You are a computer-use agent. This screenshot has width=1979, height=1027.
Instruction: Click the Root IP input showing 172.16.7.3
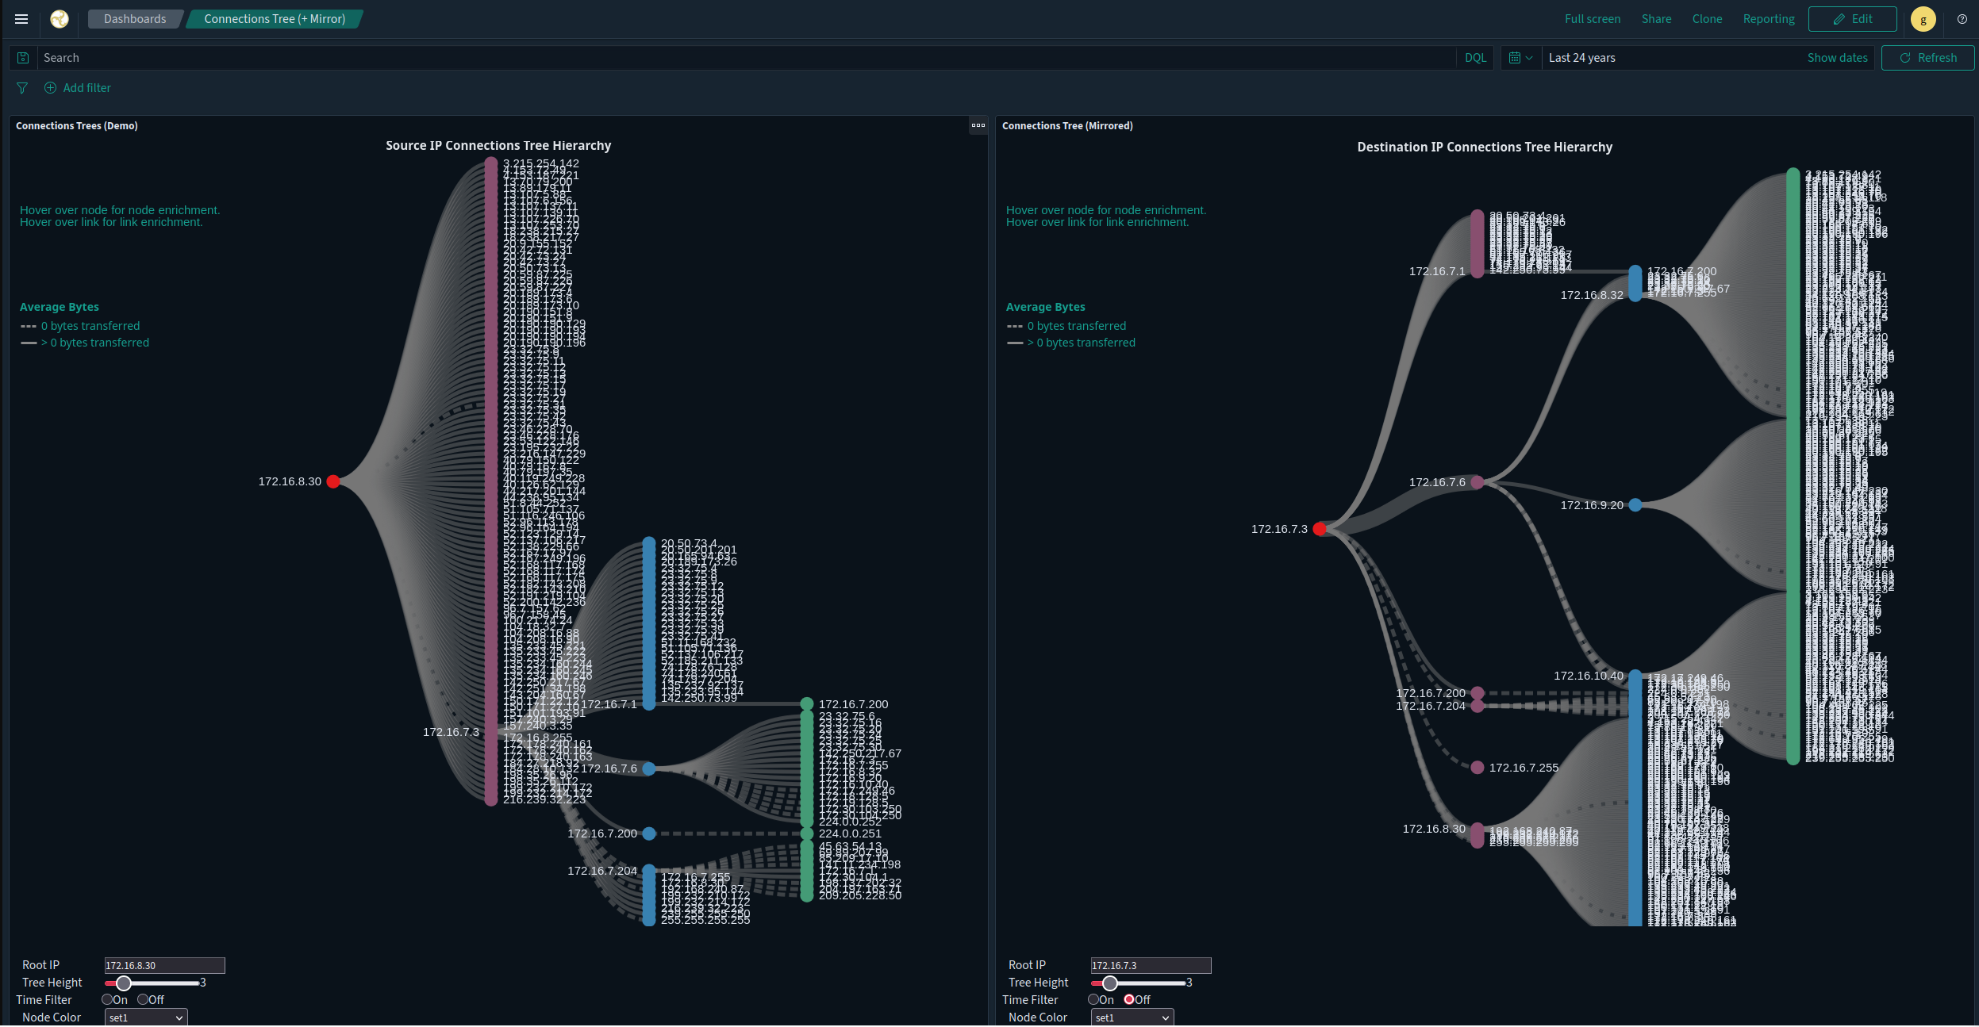[x=1151, y=965]
